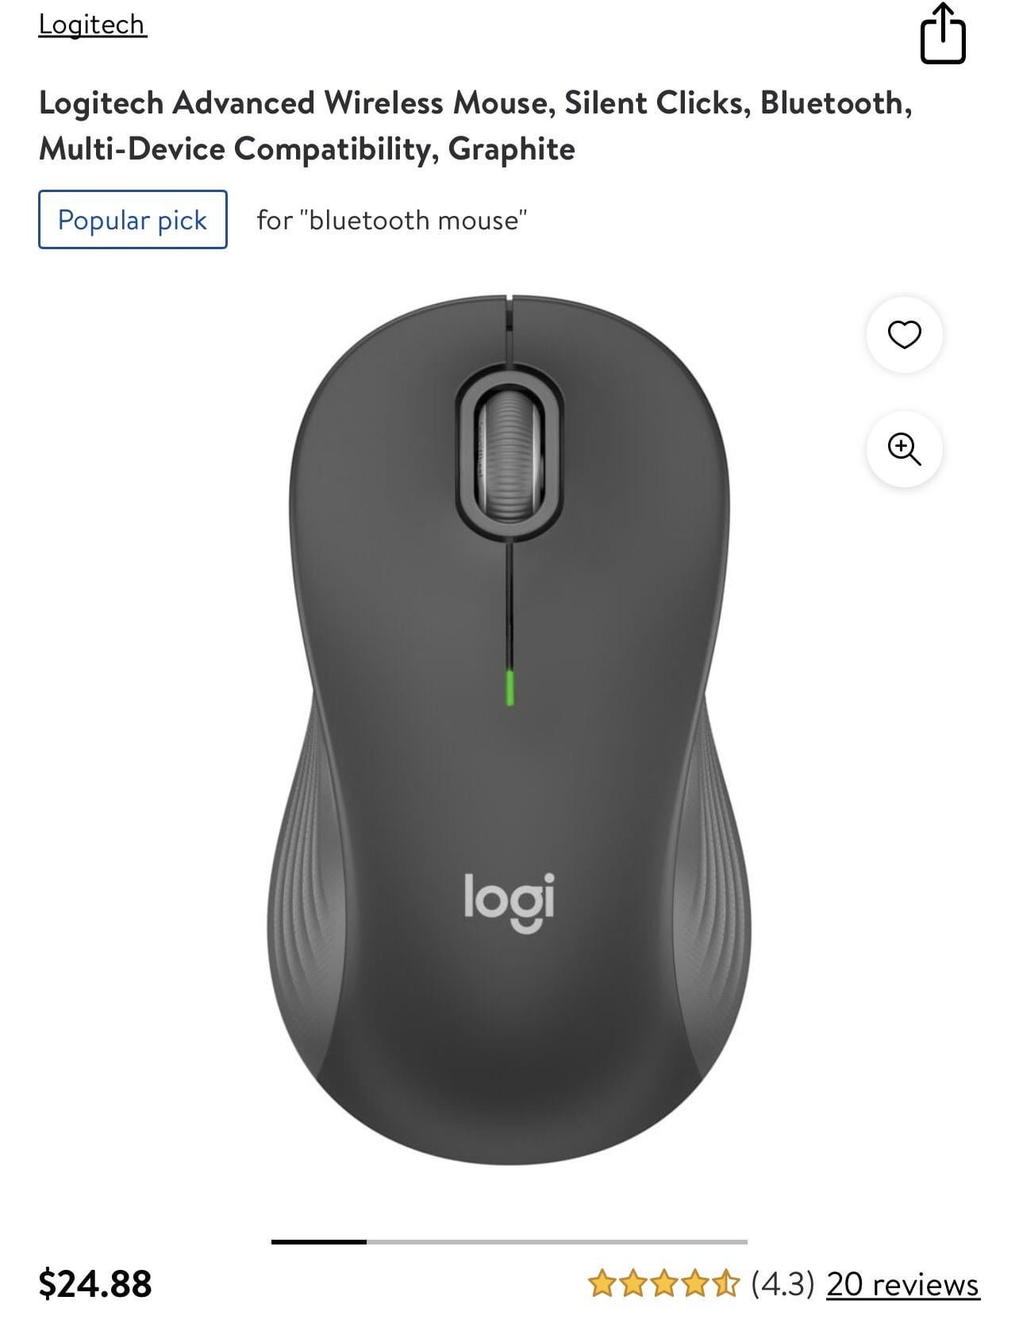Add item to favorites with heart icon

click(904, 334)
